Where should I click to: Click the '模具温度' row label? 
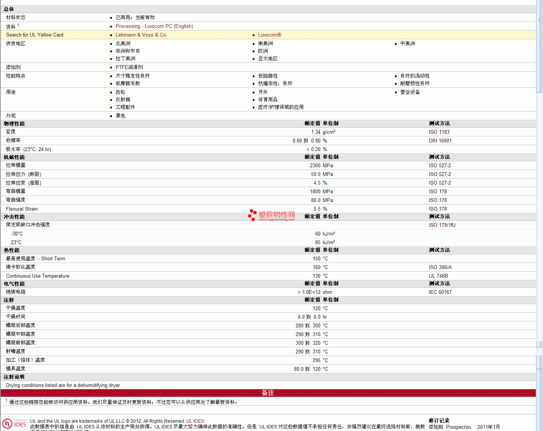16,368
